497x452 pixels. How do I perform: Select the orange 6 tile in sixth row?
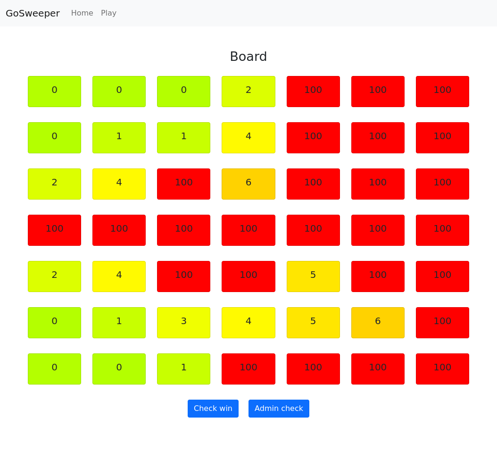(378, 323)
